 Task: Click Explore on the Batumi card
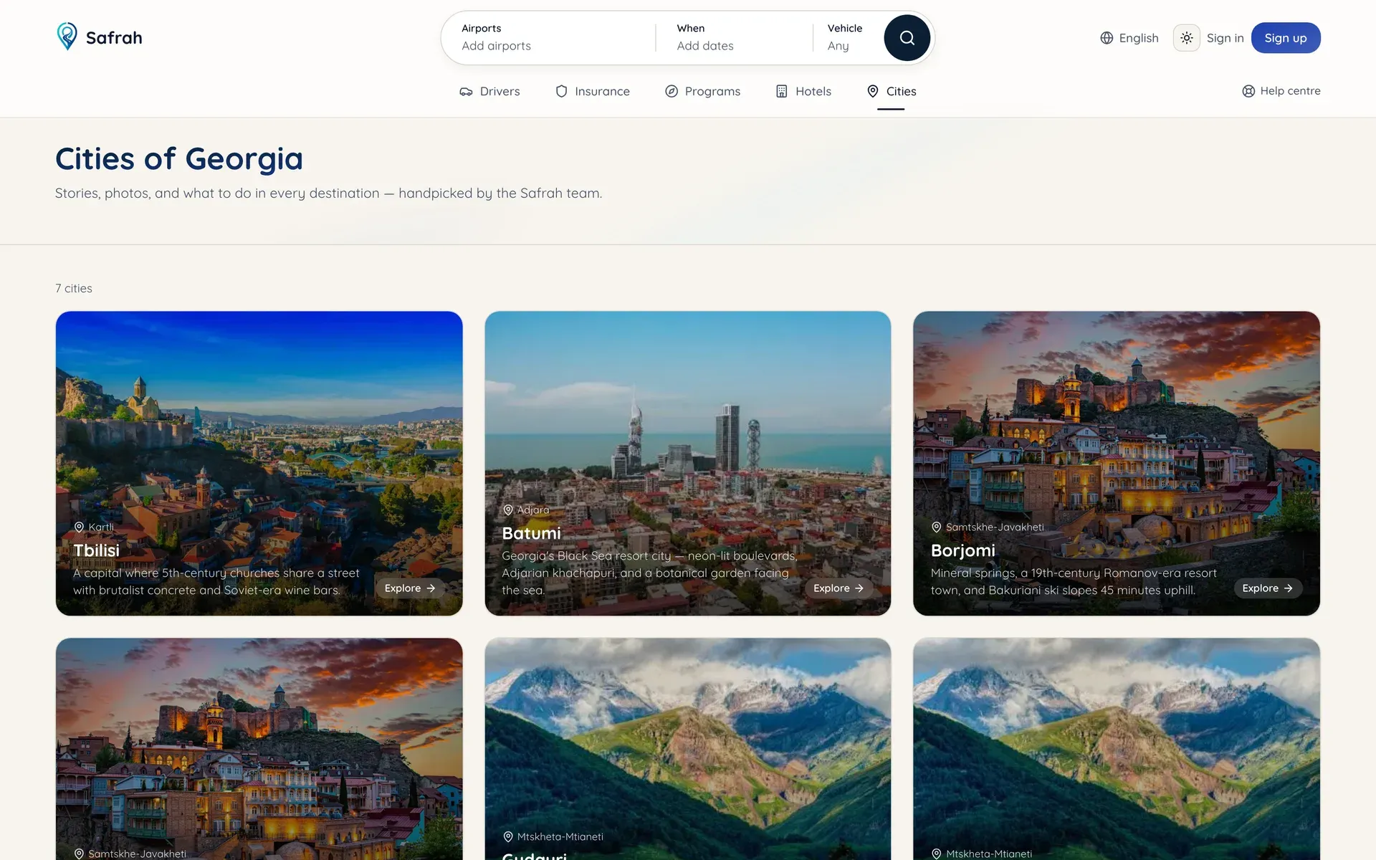click(x=838, y=588)
